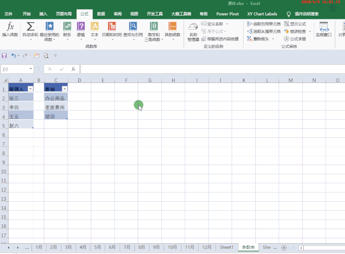Select cell containing 赵六
The width and height of the screenshot is (345, 254).
21,124
